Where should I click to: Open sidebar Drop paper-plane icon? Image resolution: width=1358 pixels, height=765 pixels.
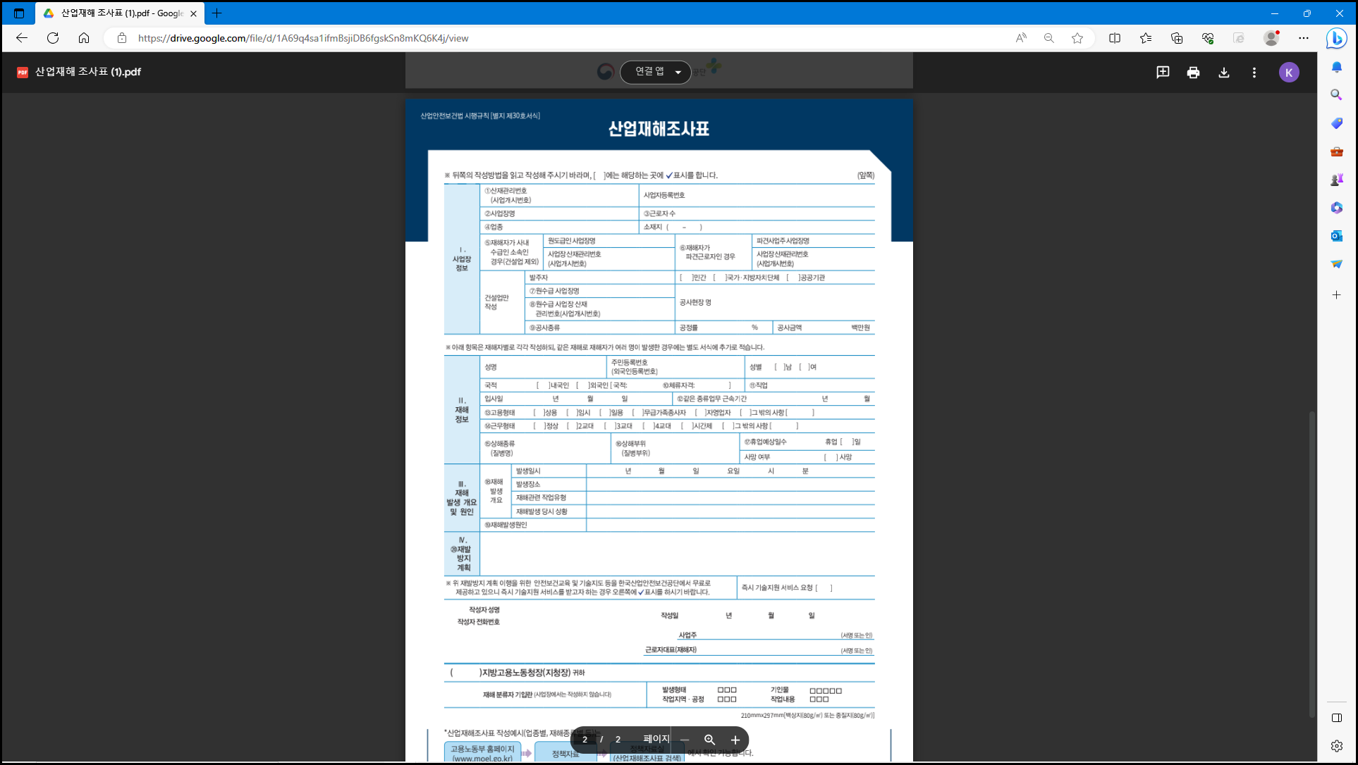tap(1336, 264)
